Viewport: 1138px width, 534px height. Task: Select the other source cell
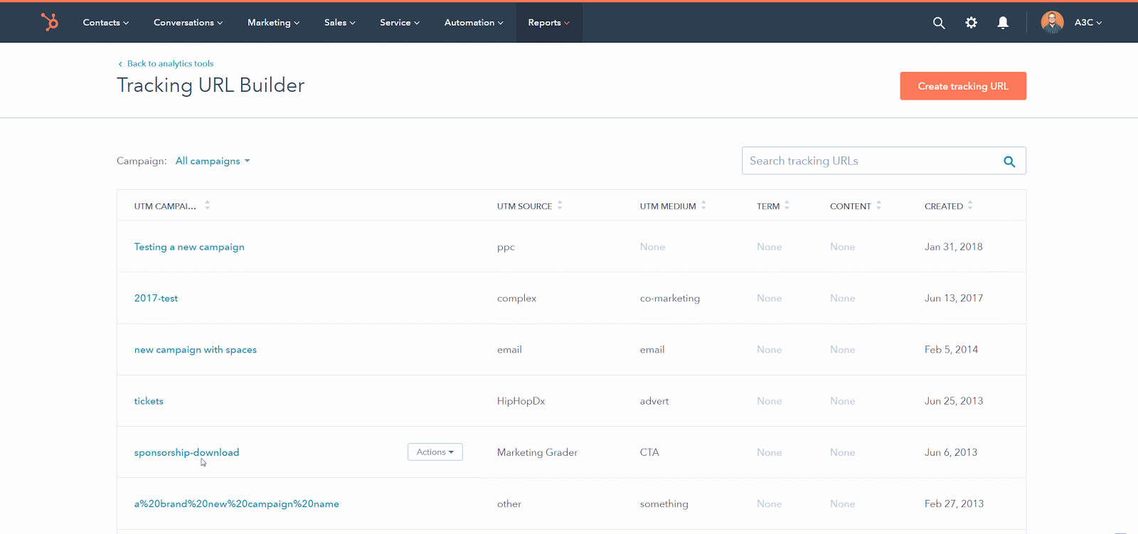click(x=509, y=504)
